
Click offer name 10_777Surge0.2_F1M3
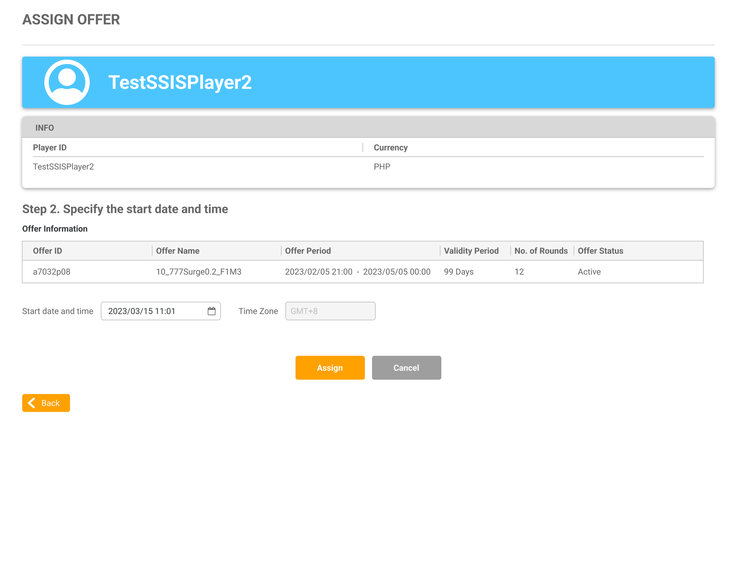pos(199,272)
